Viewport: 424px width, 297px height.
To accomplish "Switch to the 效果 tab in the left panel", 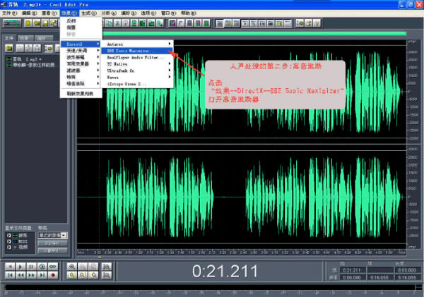I will (25, 37).
